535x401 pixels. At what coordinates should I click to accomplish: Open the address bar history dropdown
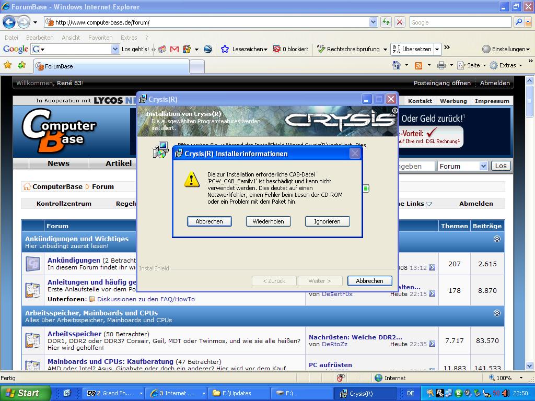click(x=373, y=22)
